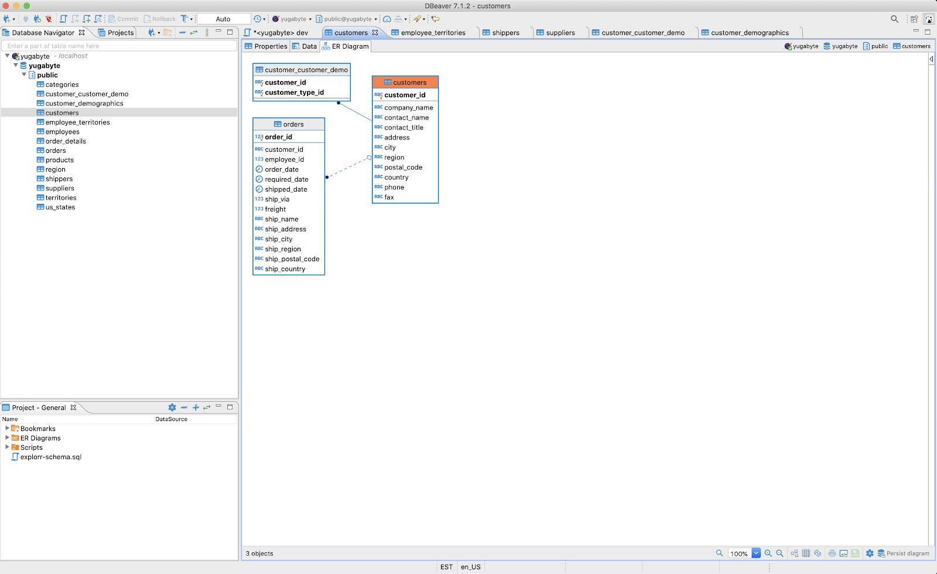
Task: Open the diagram settings gear icon
Action: [x=870, y=553]
